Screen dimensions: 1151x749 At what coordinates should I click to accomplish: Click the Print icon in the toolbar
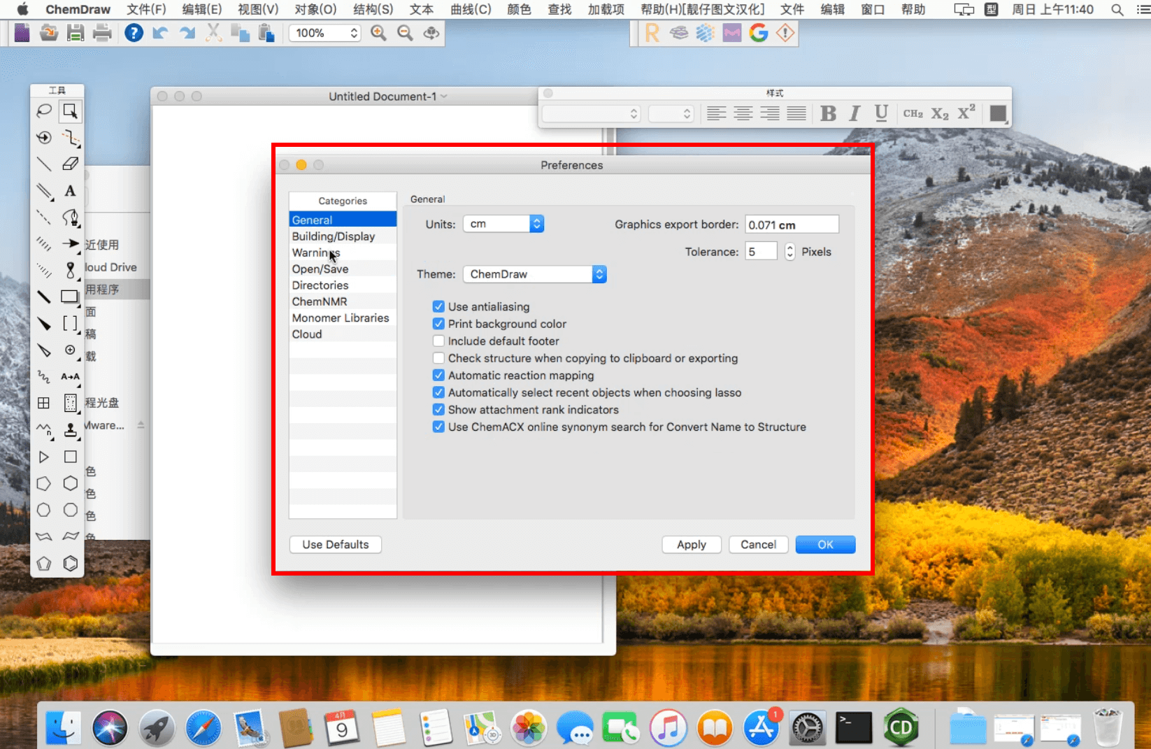click(x=102, y=33)
